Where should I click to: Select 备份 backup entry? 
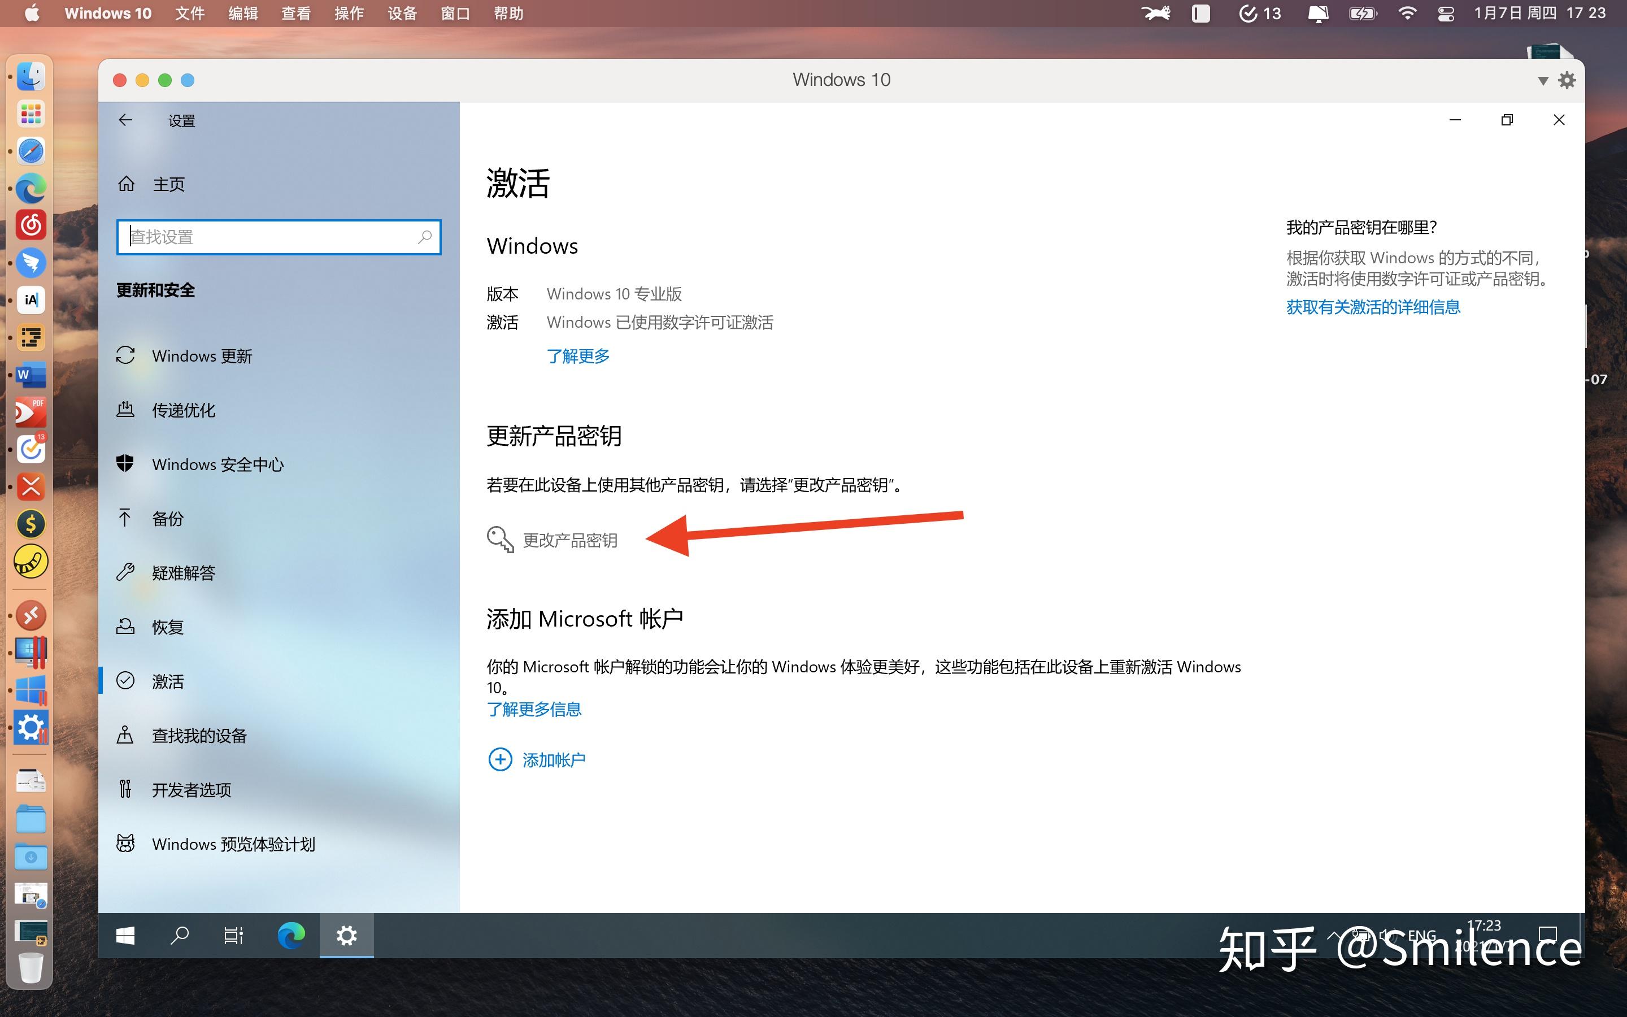(150, 518)
